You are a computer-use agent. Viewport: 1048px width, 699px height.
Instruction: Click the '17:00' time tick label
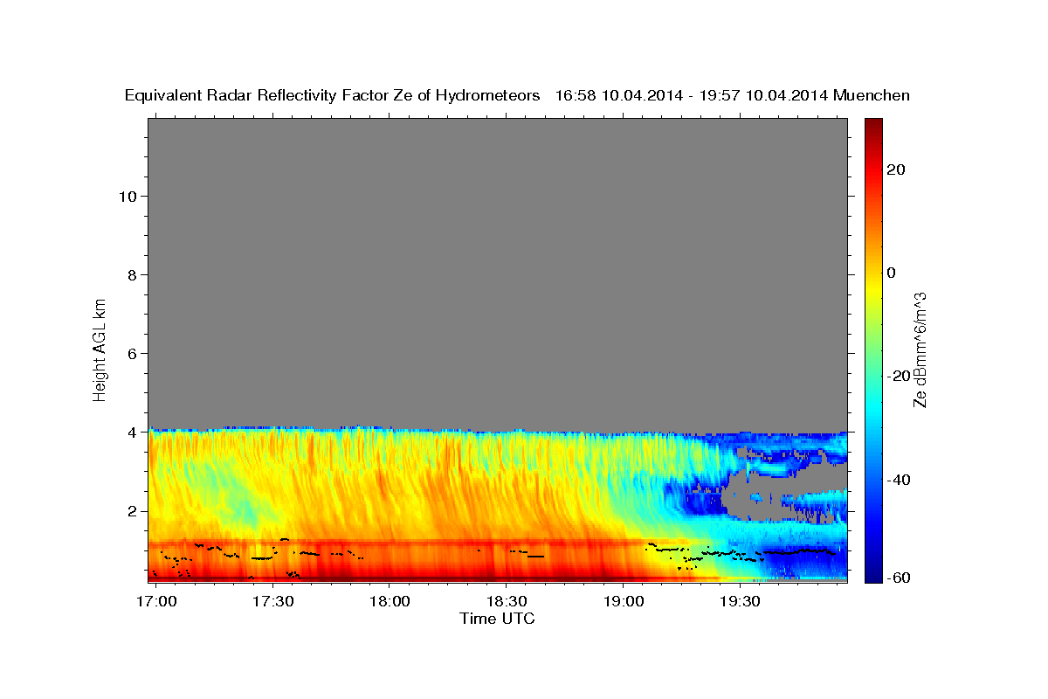pyautogui.click(x=157, y=602)
